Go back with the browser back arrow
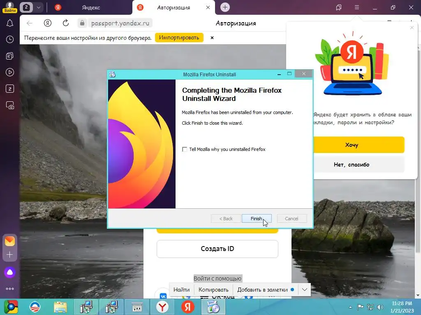 30,23
